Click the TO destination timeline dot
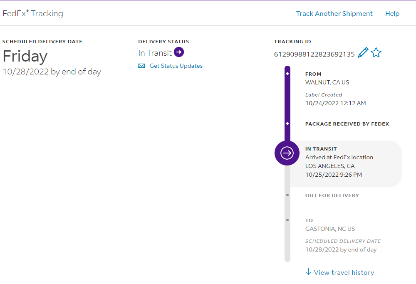 click(287, 220)
